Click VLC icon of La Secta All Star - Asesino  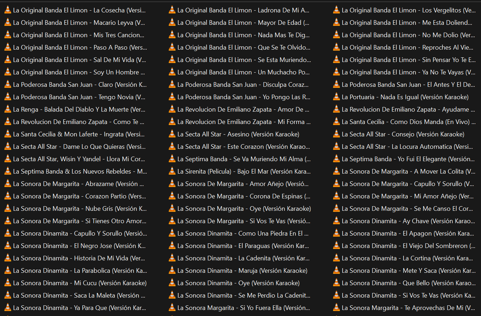click(172, 134)
